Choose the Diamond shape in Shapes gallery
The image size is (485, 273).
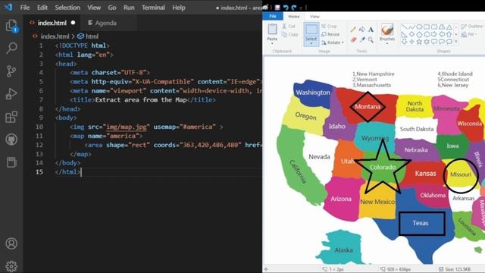pyautogui.click(x=411, y=34)
